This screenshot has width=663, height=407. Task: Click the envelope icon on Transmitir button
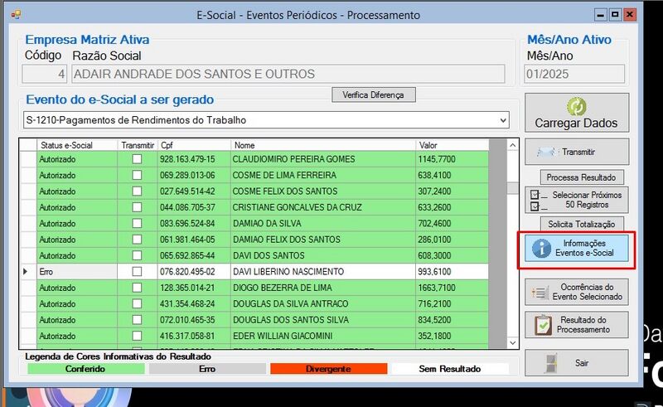[546, 152]
